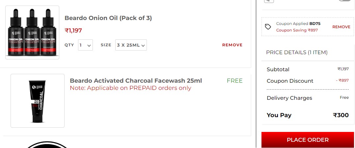The image size is (355, 148).
Task: Click the partial icon above the coupon box
Action: (269, 1)
